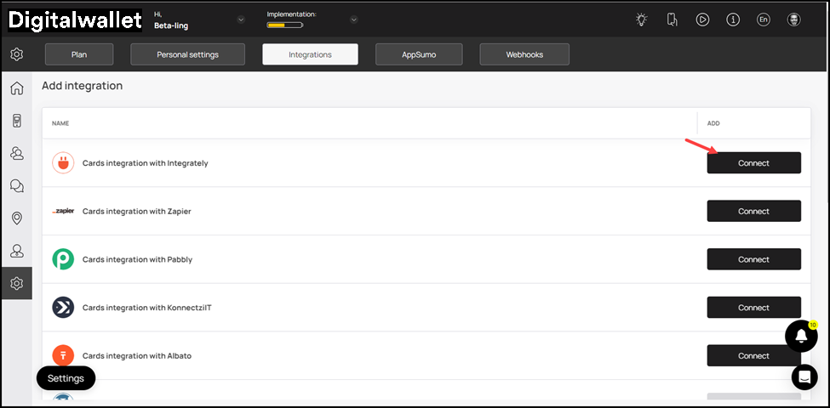Viewport: 830px width, 408px height.
Task: Click 'Cards integration with Albato' text
Action: click(136, 355)
